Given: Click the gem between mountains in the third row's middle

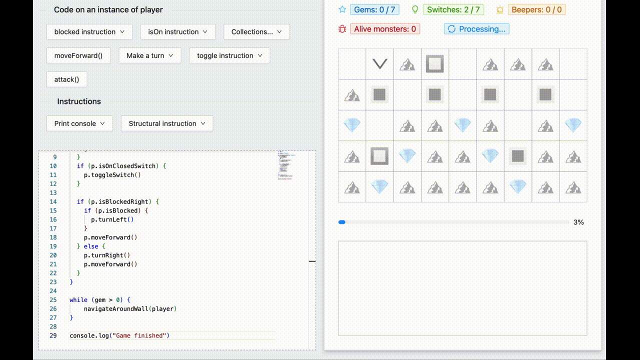Looking at the screenshot, I should pos(462,125).
